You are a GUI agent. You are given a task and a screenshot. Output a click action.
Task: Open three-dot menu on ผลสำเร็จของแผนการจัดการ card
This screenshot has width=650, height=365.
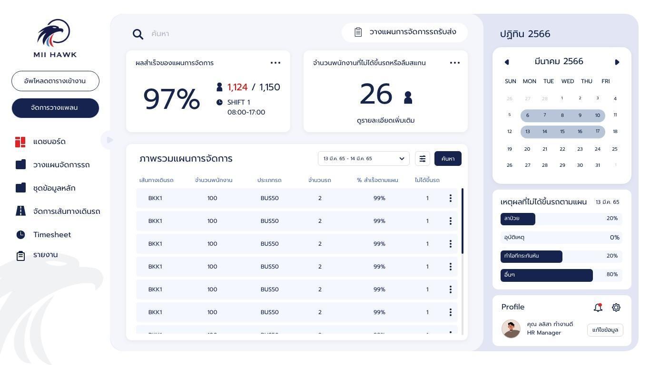coord(276,63)
